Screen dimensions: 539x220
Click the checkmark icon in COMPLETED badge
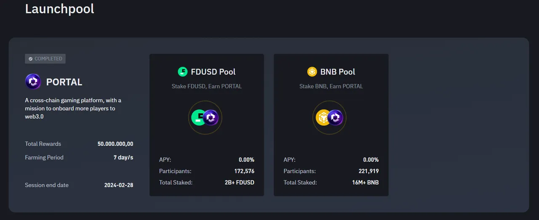pos(30,59)
